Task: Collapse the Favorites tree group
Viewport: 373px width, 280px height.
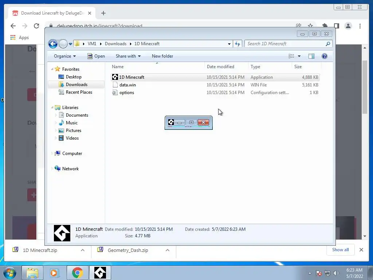Action: [52, 69]
